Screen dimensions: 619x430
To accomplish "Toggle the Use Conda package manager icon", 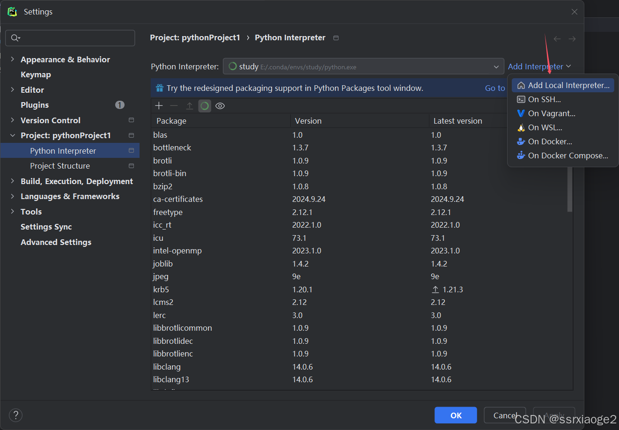I will click(205, 106).
